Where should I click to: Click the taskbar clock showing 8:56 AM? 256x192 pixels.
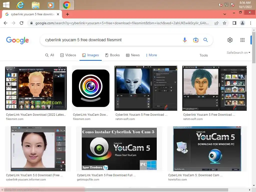(x=245, y=5)
